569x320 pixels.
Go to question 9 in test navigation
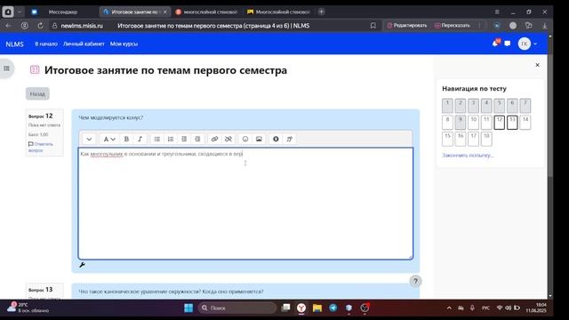point(461,123)
